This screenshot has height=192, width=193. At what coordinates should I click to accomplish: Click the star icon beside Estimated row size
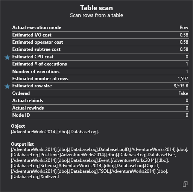point(7,86)
